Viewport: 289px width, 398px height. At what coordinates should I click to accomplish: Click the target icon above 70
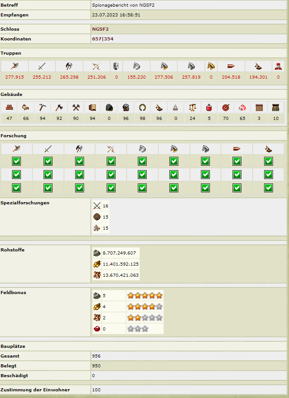(x=226, y=107)
